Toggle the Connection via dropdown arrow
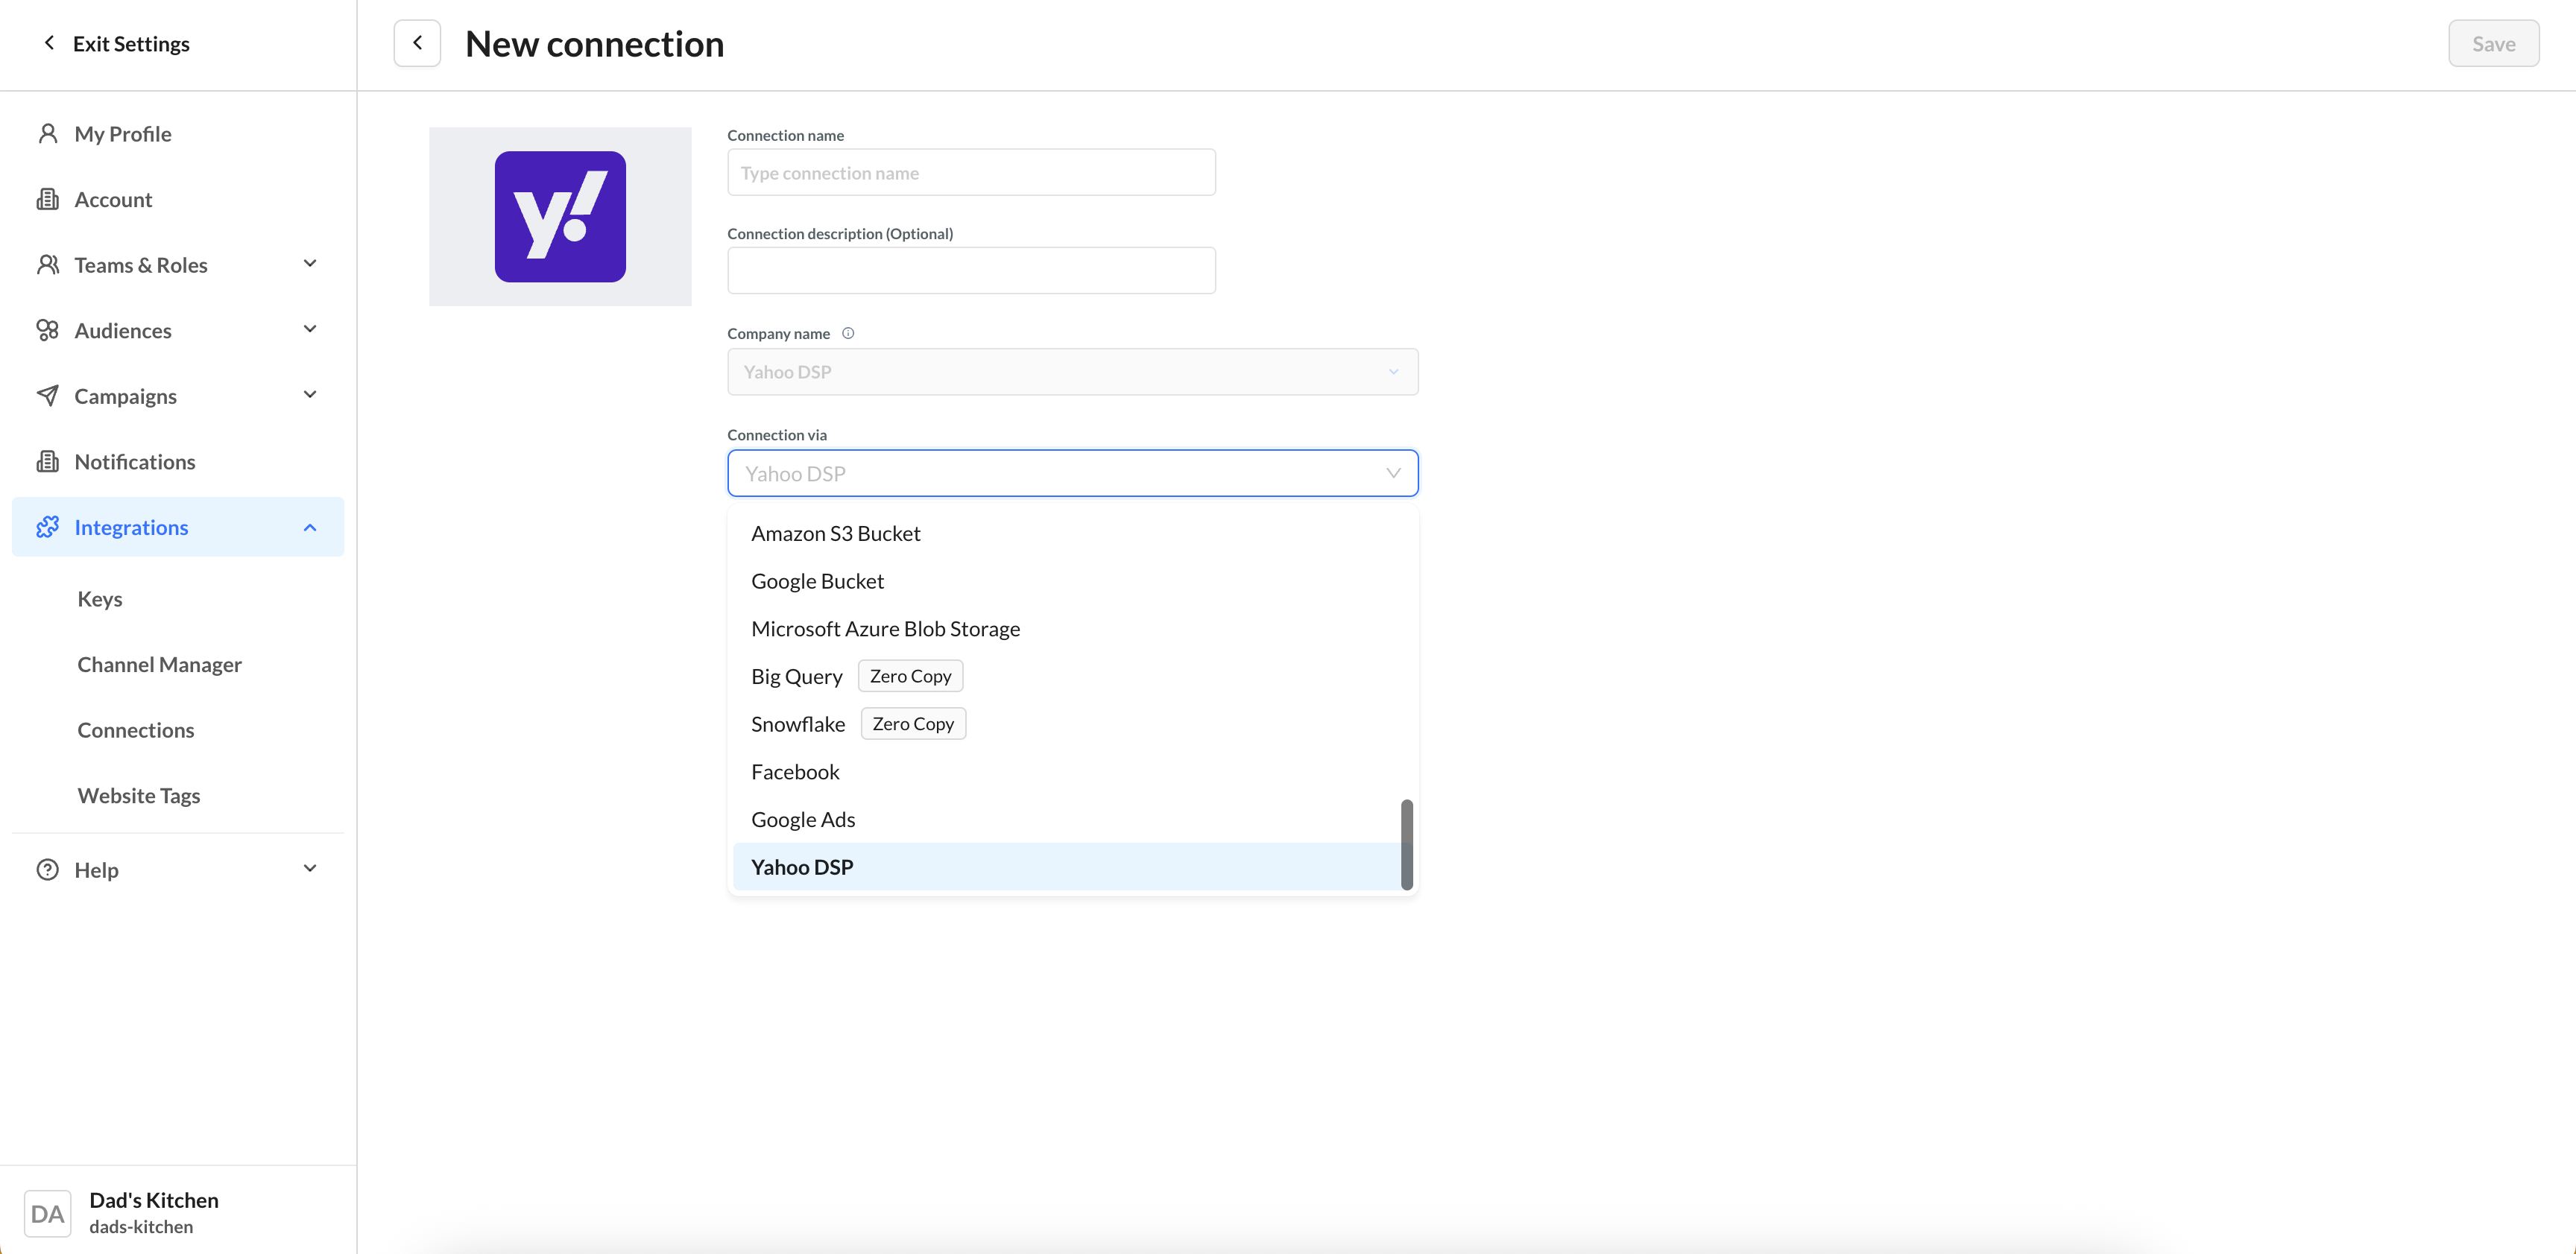Screen dimensions: 2576x1254 pyautogui.click(x=1393, y=473)
